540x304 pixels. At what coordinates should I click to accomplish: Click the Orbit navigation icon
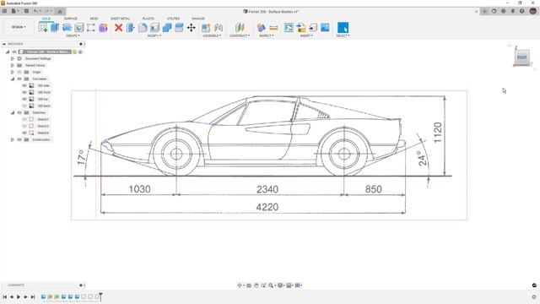[240, 285]
